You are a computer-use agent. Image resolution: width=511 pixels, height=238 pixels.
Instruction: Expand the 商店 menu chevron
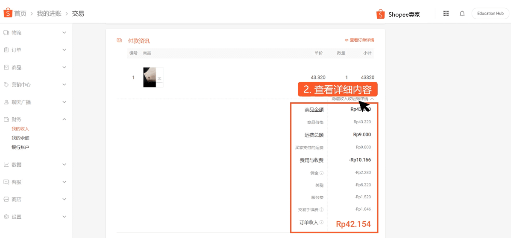(64, 199)
